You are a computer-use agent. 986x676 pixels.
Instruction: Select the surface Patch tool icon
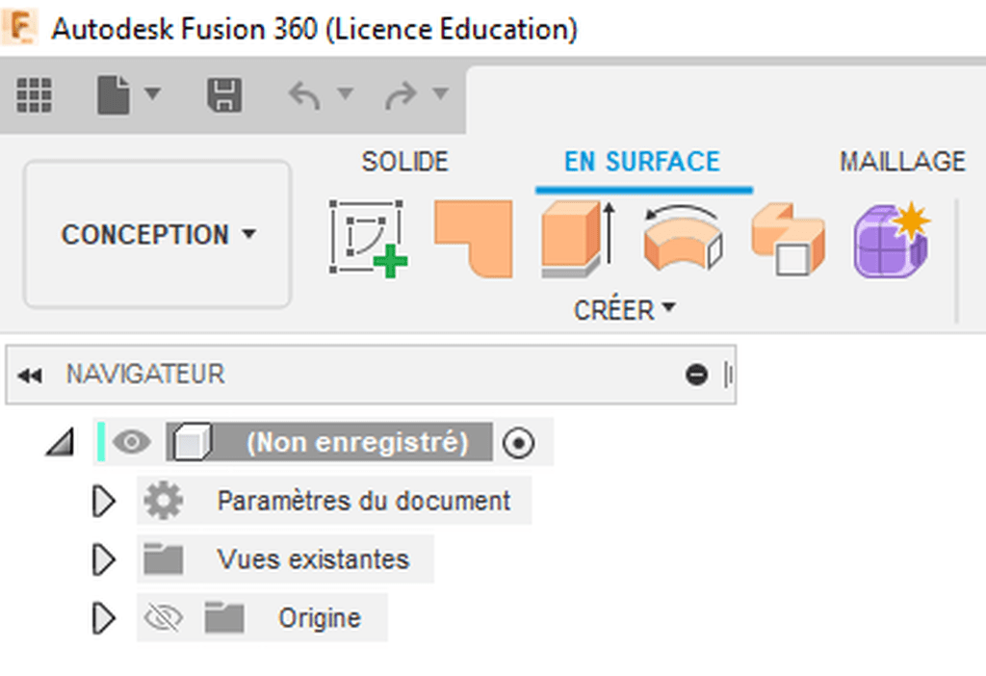474,238
